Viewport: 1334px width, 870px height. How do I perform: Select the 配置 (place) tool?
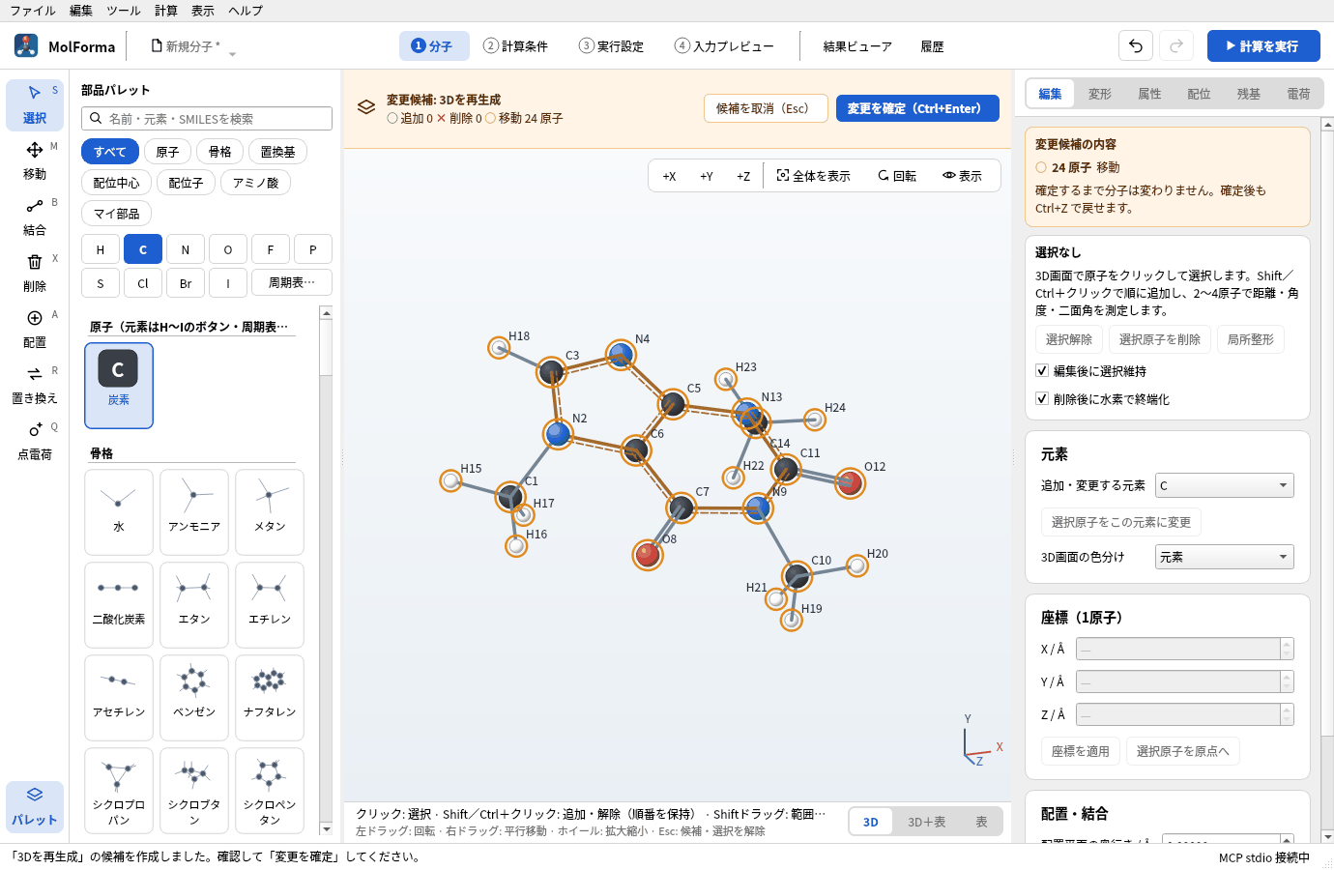[x=35, y=329]
